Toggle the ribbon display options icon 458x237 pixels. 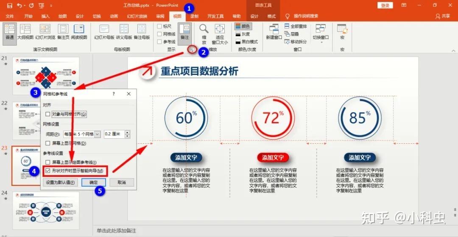click(x=404, y=5)
